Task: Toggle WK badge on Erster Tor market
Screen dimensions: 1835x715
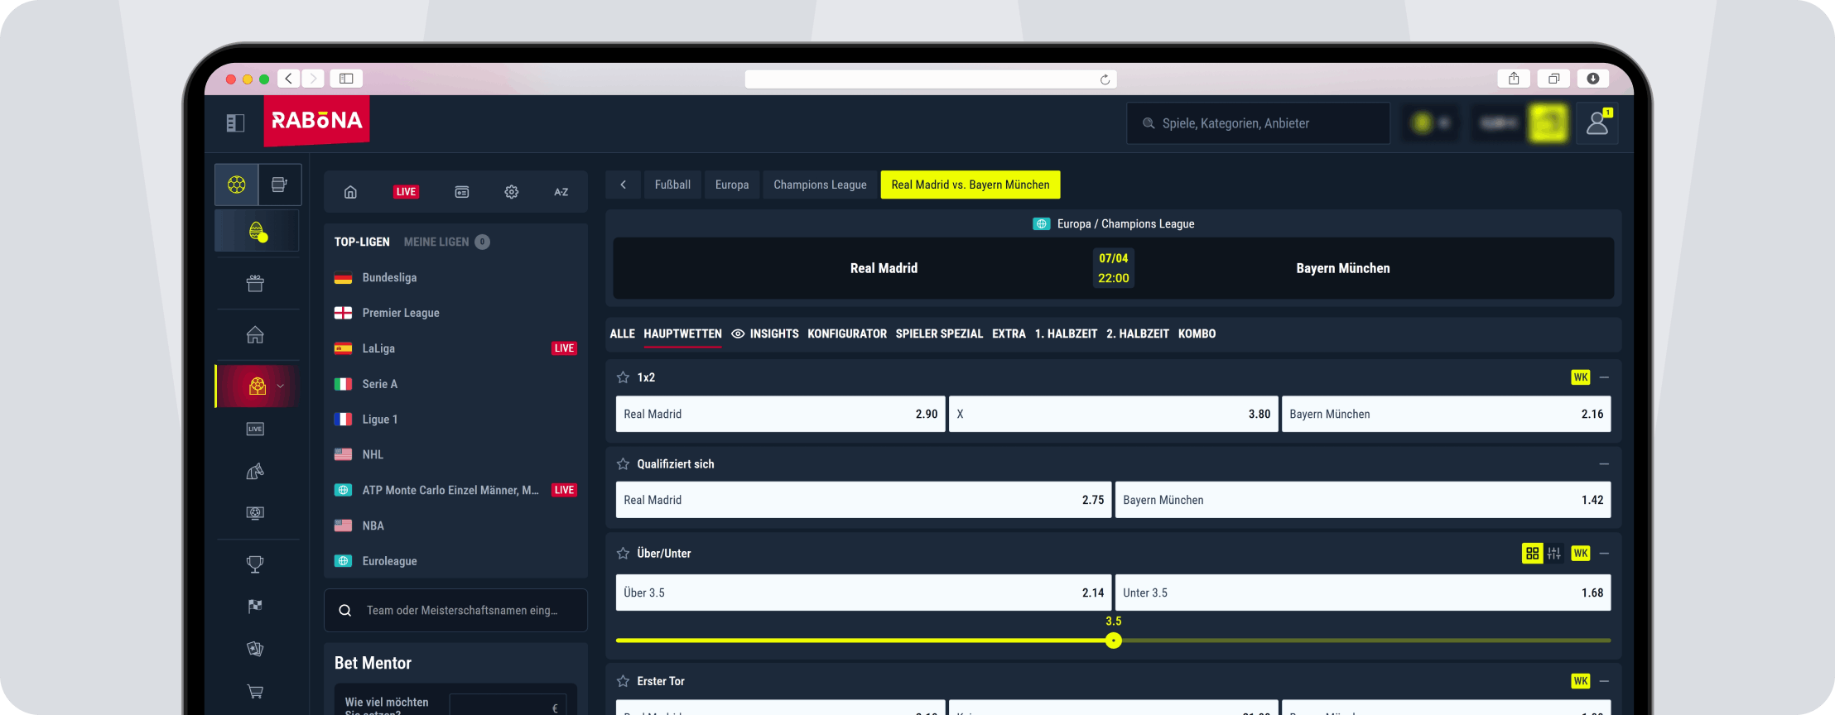Action: click(x=1581, y=681)
